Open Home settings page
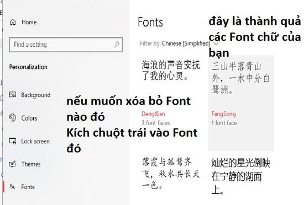304x205 pixels. 29,22
